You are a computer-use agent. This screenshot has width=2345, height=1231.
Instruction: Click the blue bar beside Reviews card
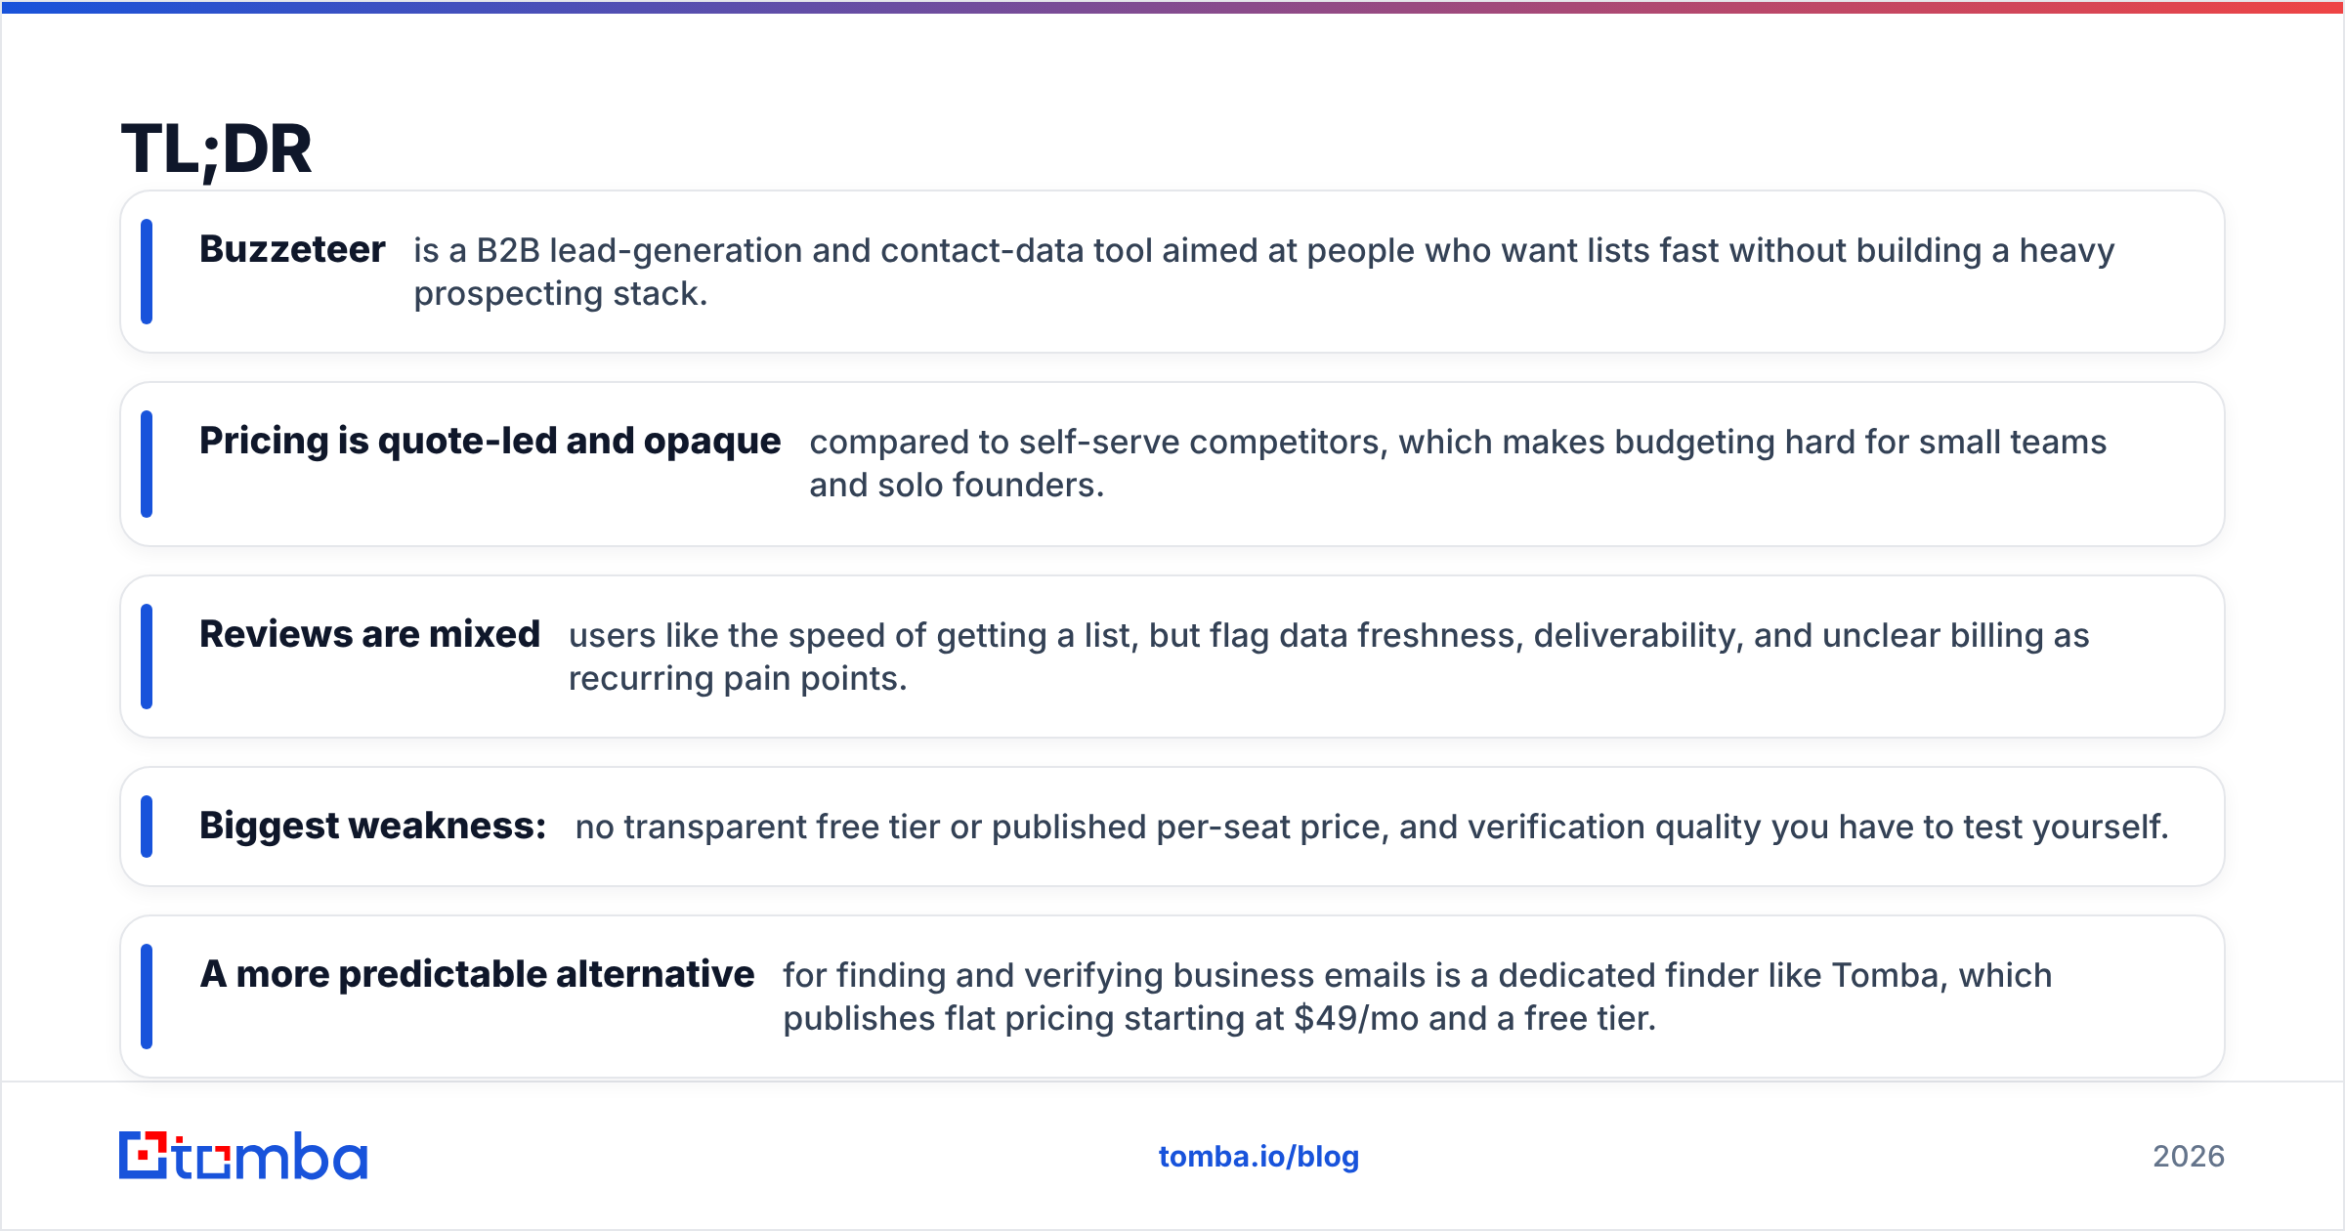[147, 657]
